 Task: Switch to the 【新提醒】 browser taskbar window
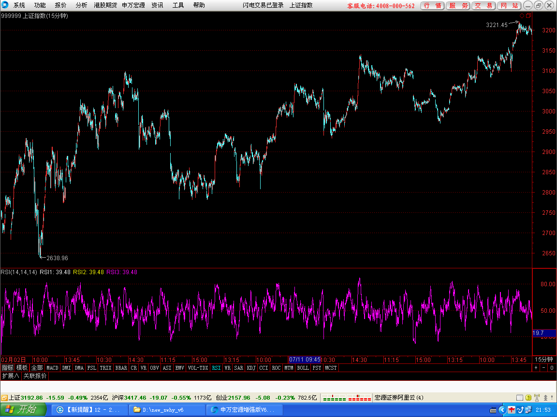89,410
